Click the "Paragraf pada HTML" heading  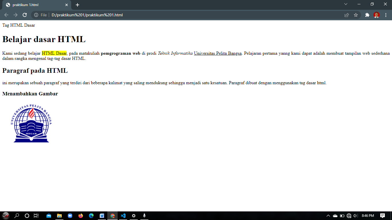pos(35,70)
